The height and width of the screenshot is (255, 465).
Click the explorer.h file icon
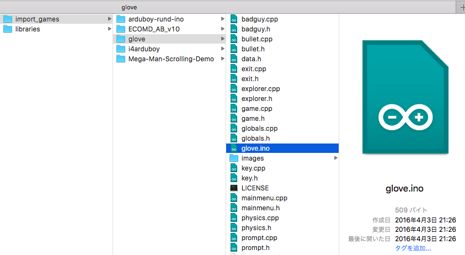point(234,99)
